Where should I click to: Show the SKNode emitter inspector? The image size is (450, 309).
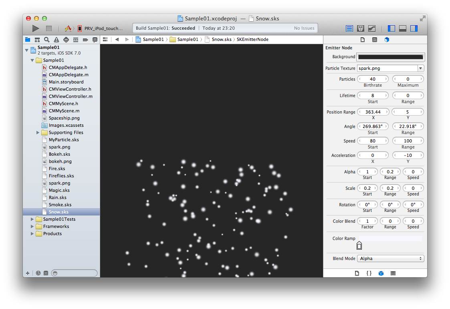387,40
